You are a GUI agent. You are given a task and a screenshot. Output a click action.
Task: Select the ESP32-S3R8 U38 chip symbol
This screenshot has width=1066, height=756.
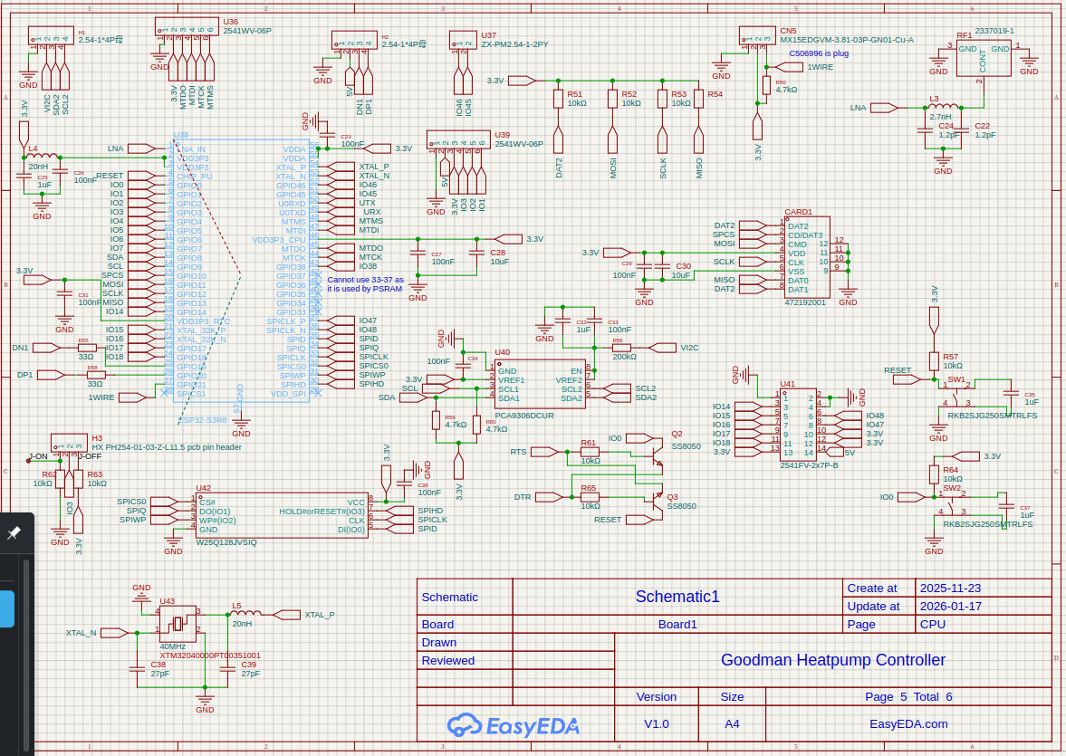coord(240,272)
